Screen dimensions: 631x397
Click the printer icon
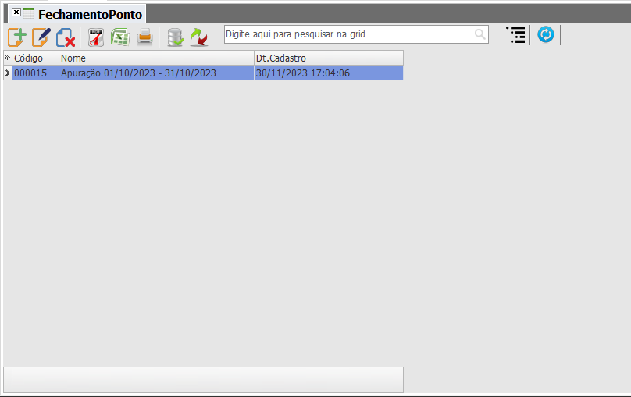[145, 37]
